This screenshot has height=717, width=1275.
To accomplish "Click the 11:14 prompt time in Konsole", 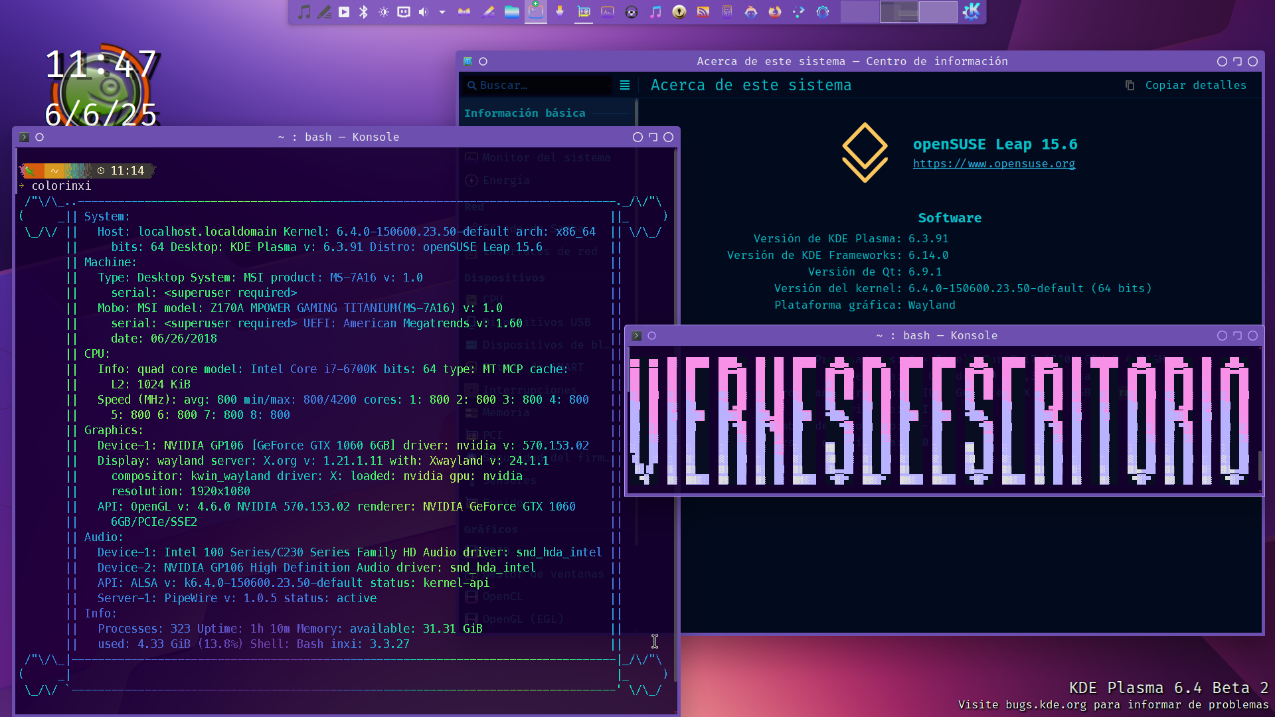I will point(127,171).
